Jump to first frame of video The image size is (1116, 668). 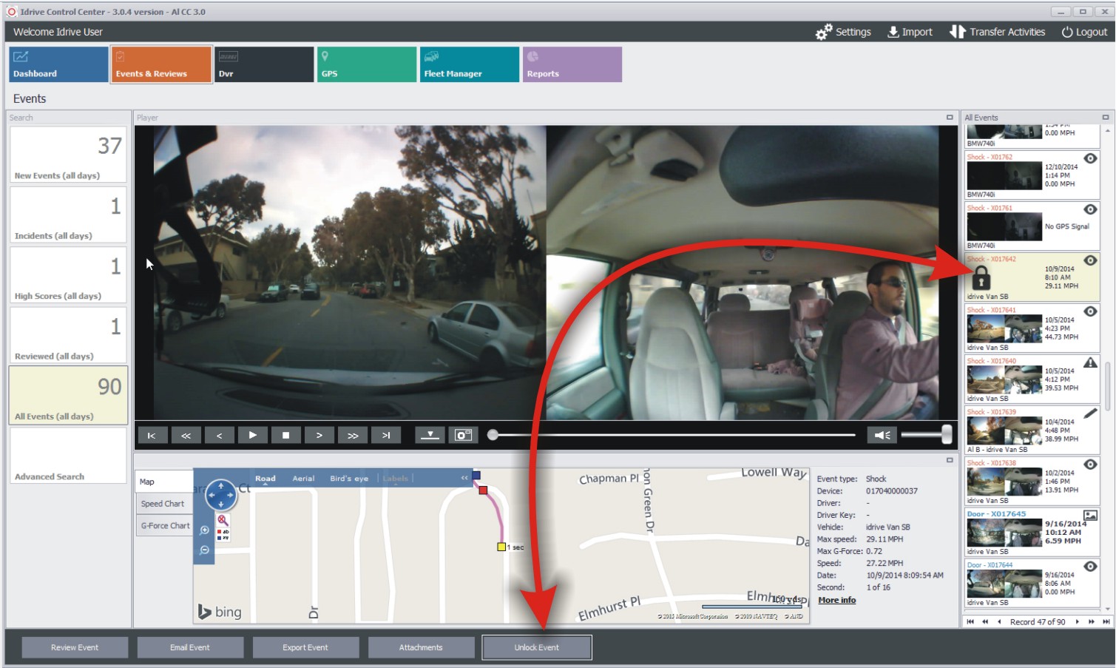(x=152, y=435)
